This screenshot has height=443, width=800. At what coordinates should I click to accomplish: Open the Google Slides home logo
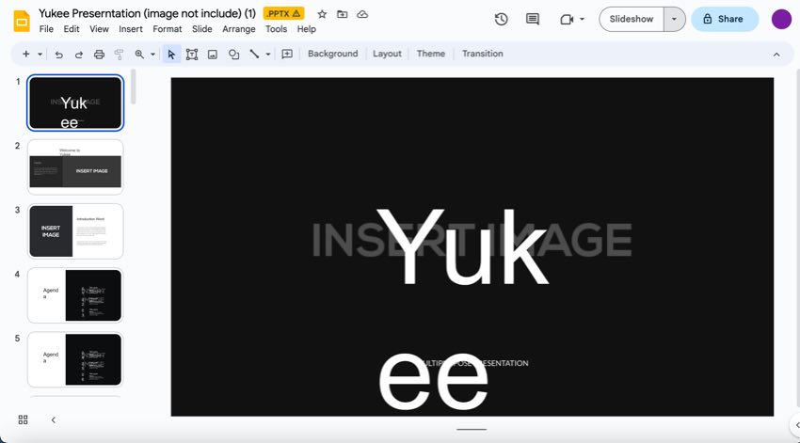(22, 21)
